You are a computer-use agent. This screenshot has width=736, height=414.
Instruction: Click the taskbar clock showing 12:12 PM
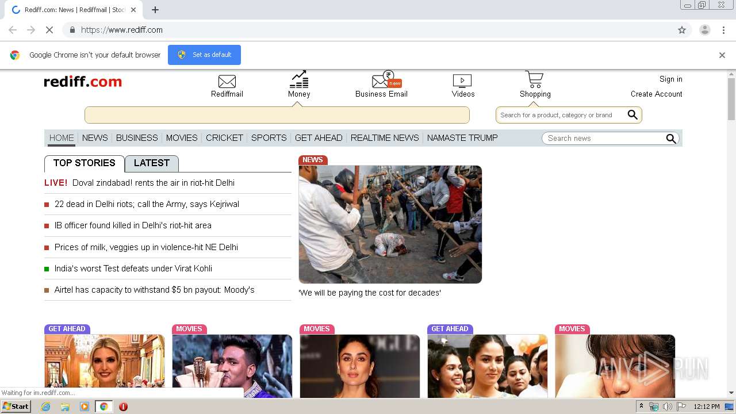(707, 407)
